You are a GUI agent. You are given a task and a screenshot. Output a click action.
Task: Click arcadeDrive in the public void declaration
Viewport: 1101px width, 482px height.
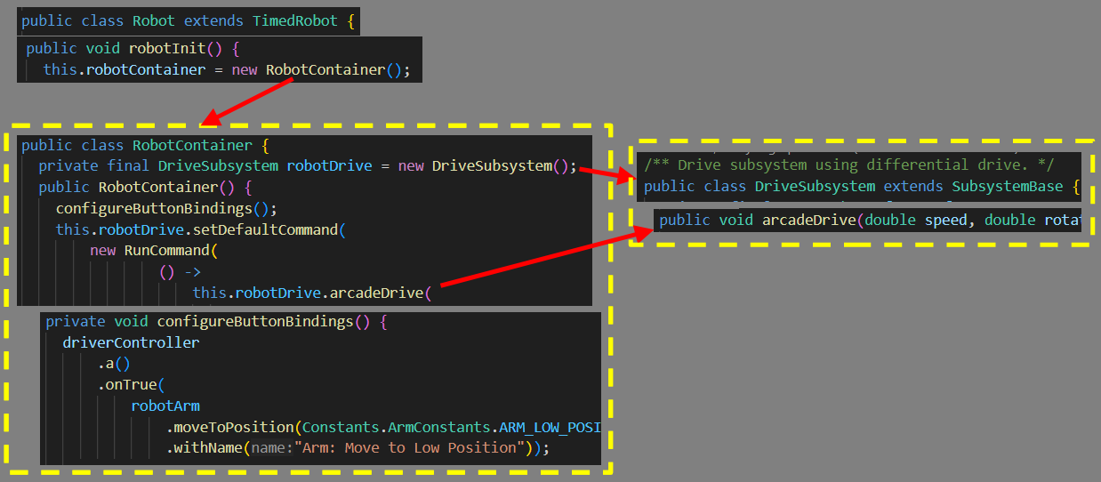click(x=809, y=220)
